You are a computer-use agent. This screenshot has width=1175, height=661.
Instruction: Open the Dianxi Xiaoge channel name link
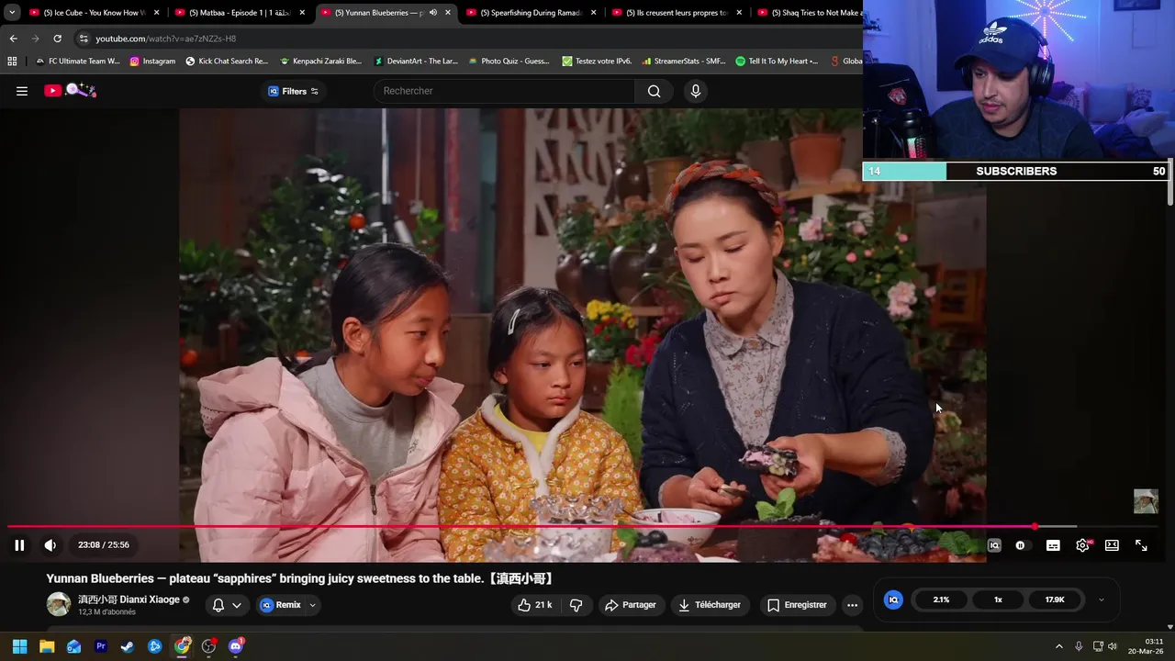tap(129, 599)
